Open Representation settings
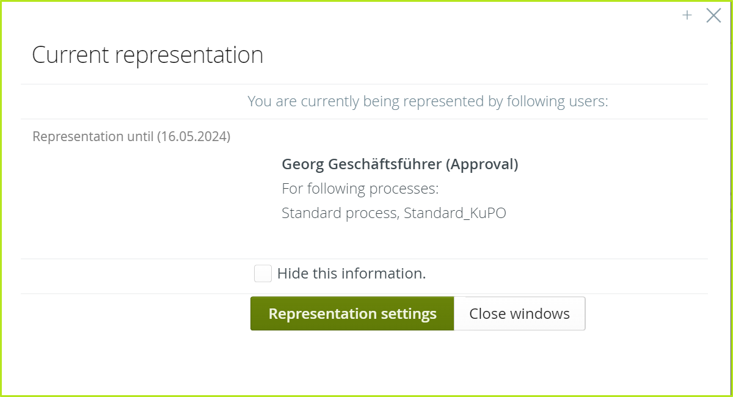733x397 pixels. pos(352,313)
